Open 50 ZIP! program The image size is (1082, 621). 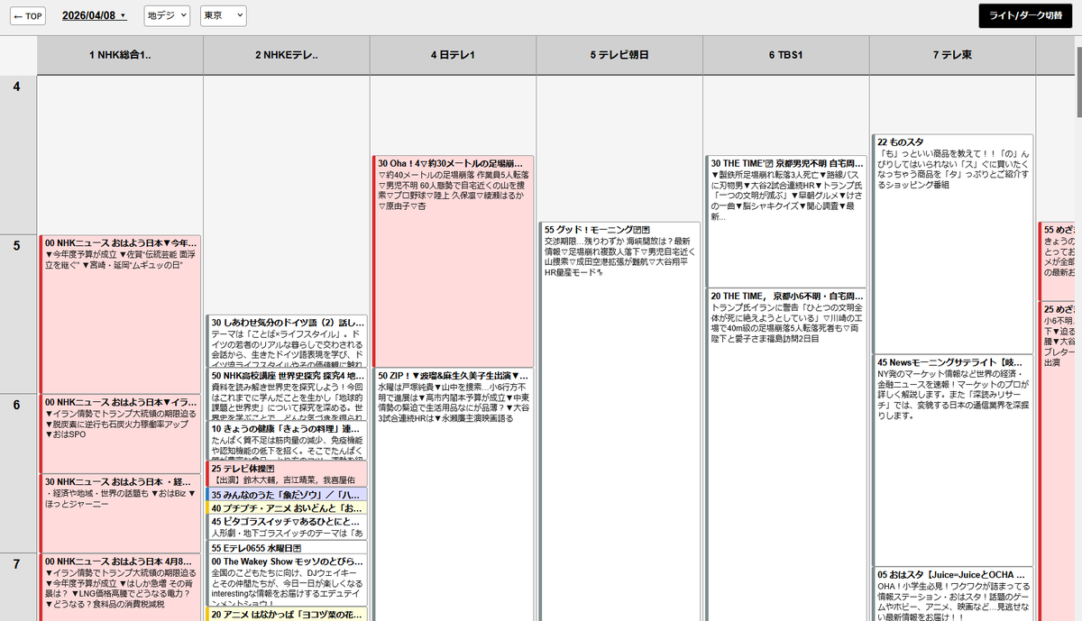click(453, 494)
